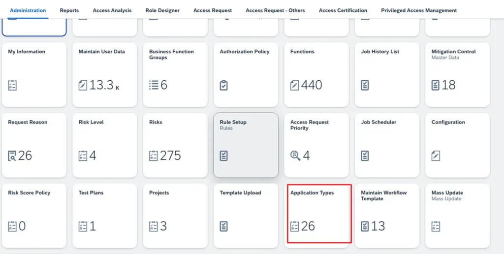Open the Rule Setup tile
Image resolution: width=504 pixels, height=254 pixels.
click(x=246, y=145)
